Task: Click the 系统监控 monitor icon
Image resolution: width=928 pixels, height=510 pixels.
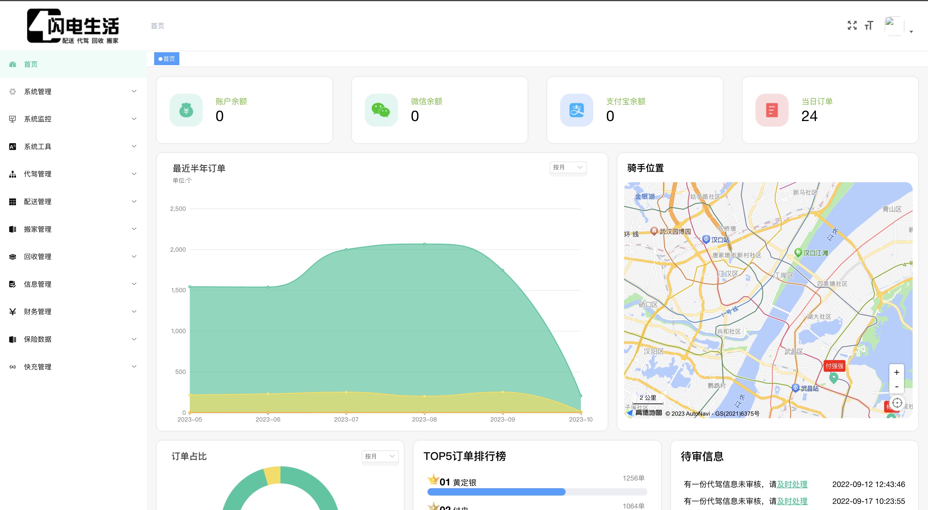Action: (13, 119)
